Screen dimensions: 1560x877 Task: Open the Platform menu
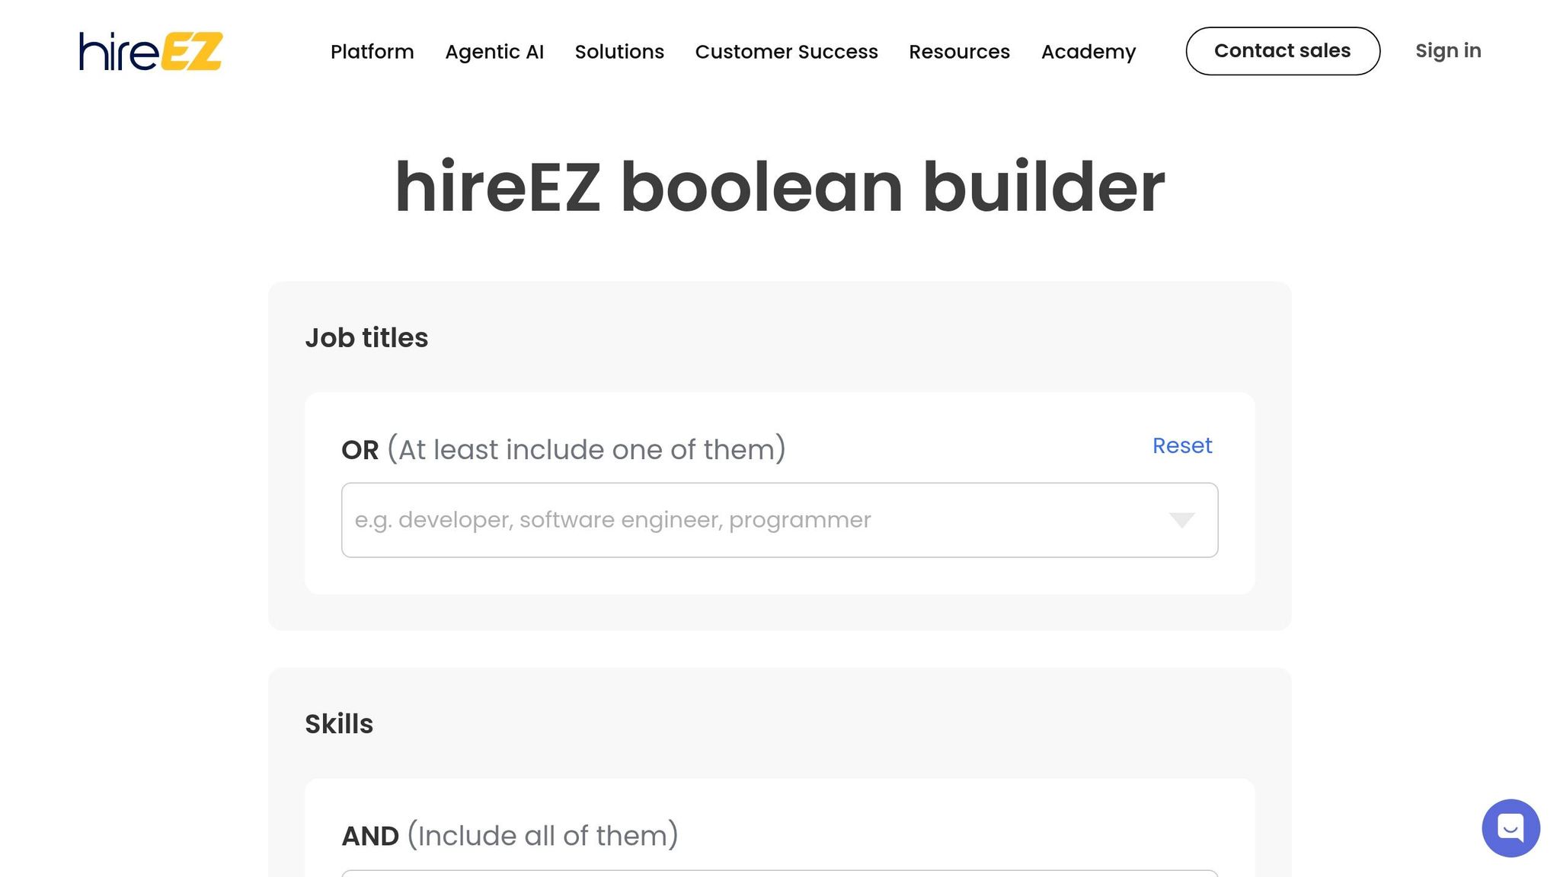click(x=372, y=52)
